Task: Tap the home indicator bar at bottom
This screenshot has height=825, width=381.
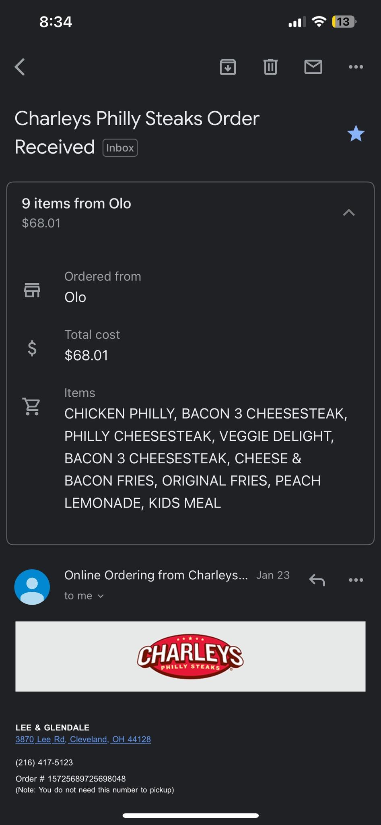Action: pyautogui.click(x=190, y=816)
